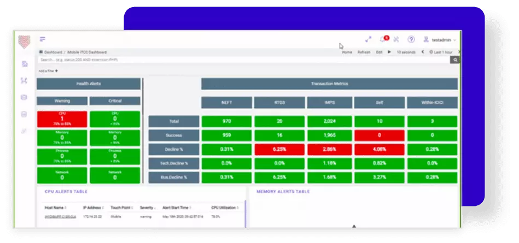
Task: Click the second sidebar topology icon
Action: (24, 80)
